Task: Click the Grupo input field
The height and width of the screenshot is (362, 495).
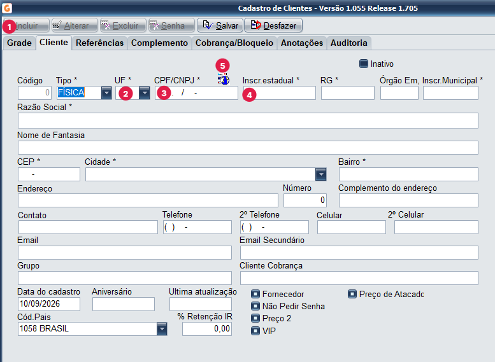Action: point(125,278)
